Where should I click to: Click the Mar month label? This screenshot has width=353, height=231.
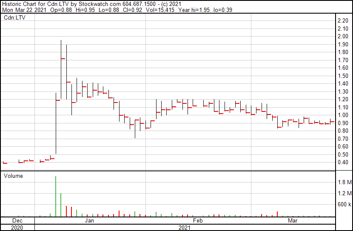[293, 220]
